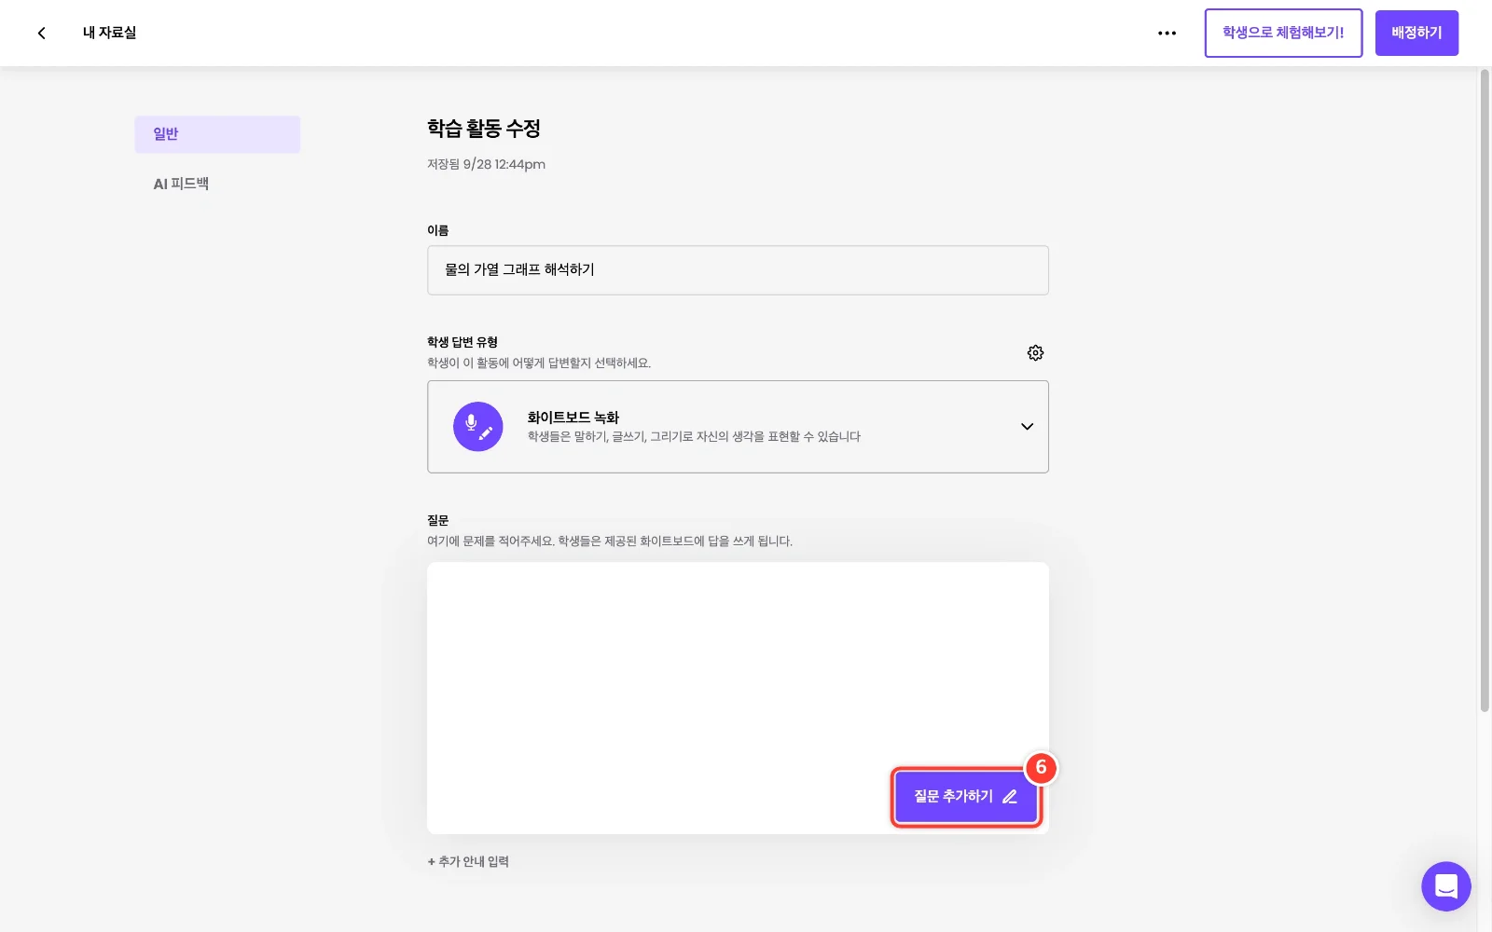Click the vertical page scrollbar
This screenshot has height=932, width=1492.
click(x=1485, y=391)
